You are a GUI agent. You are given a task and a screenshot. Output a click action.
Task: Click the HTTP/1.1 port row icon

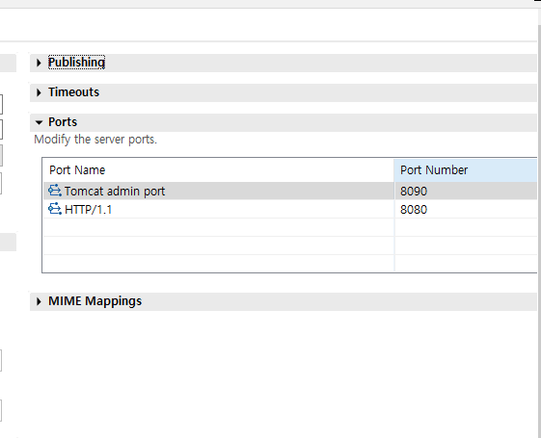pos(55,209)
